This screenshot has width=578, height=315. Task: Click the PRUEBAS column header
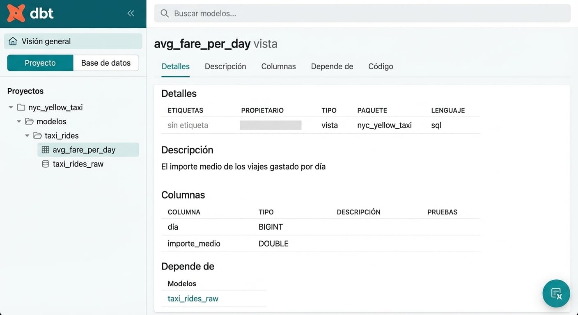[x=442, y=212]
